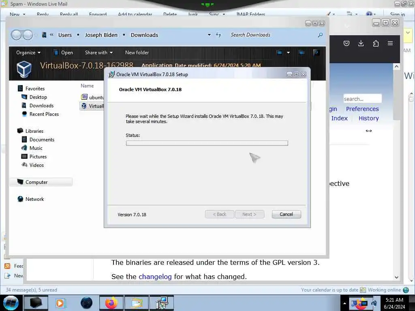This screenshot has height=311, width=415.
Task: Open the changelog link on the webpage
Action: click(x=155, y=276)
